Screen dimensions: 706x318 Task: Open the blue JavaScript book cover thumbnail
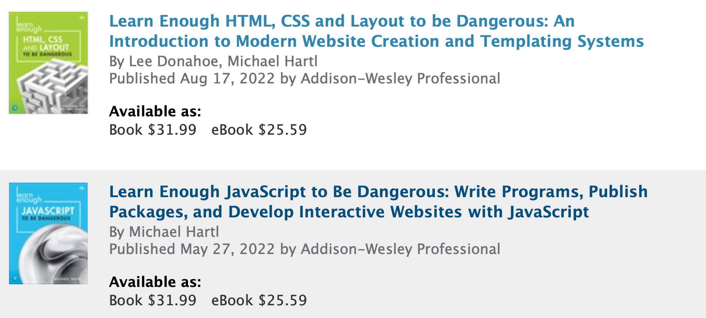[48, 233]
